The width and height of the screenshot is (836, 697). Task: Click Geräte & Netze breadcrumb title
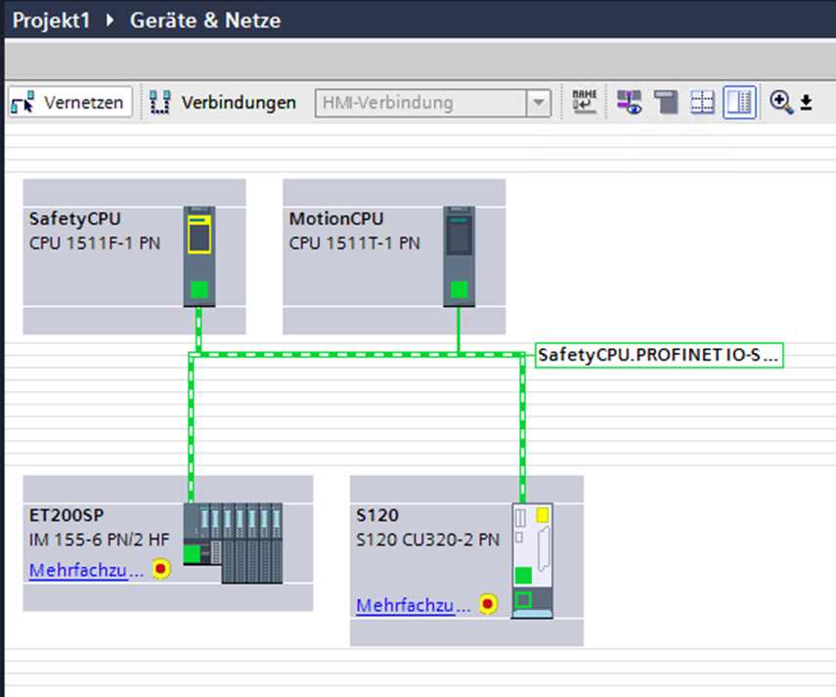pyautogui.click(x=205, y=21)
